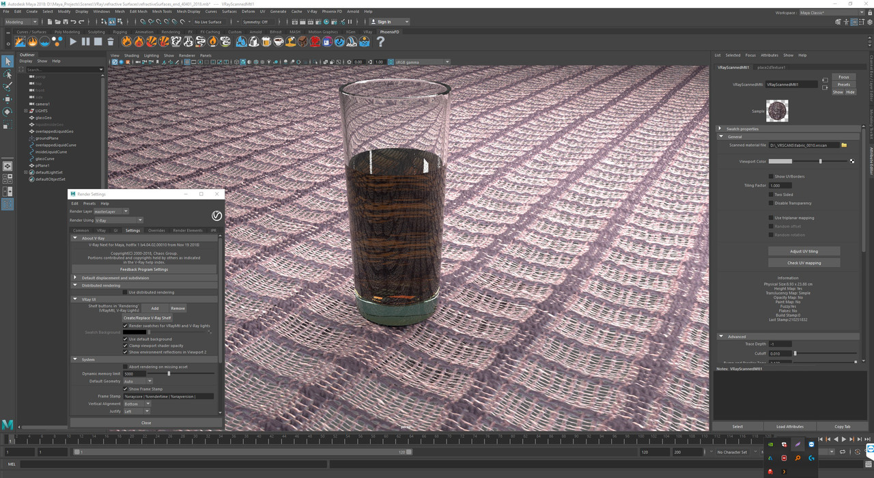Image resolution: width=874 pixels, height=478 pixels.
Task: Expand the LIGHTS group in Outliner
Action: 26,111
